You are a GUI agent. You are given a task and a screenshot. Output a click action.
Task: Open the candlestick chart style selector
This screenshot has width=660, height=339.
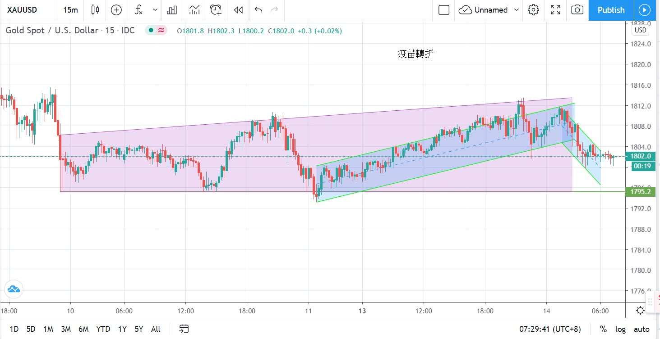95,10
